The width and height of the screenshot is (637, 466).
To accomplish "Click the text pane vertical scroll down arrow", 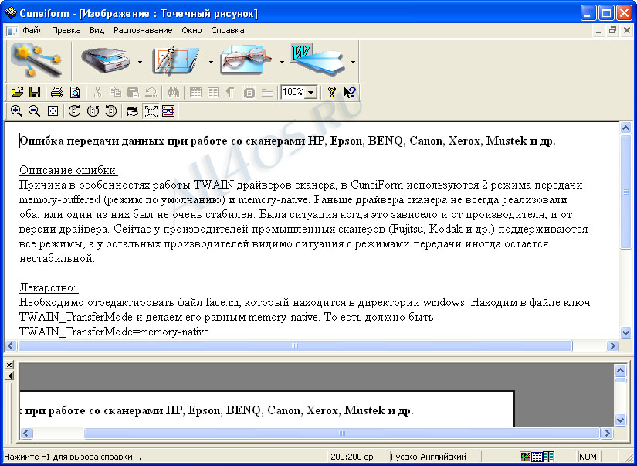I will point(625,332).
